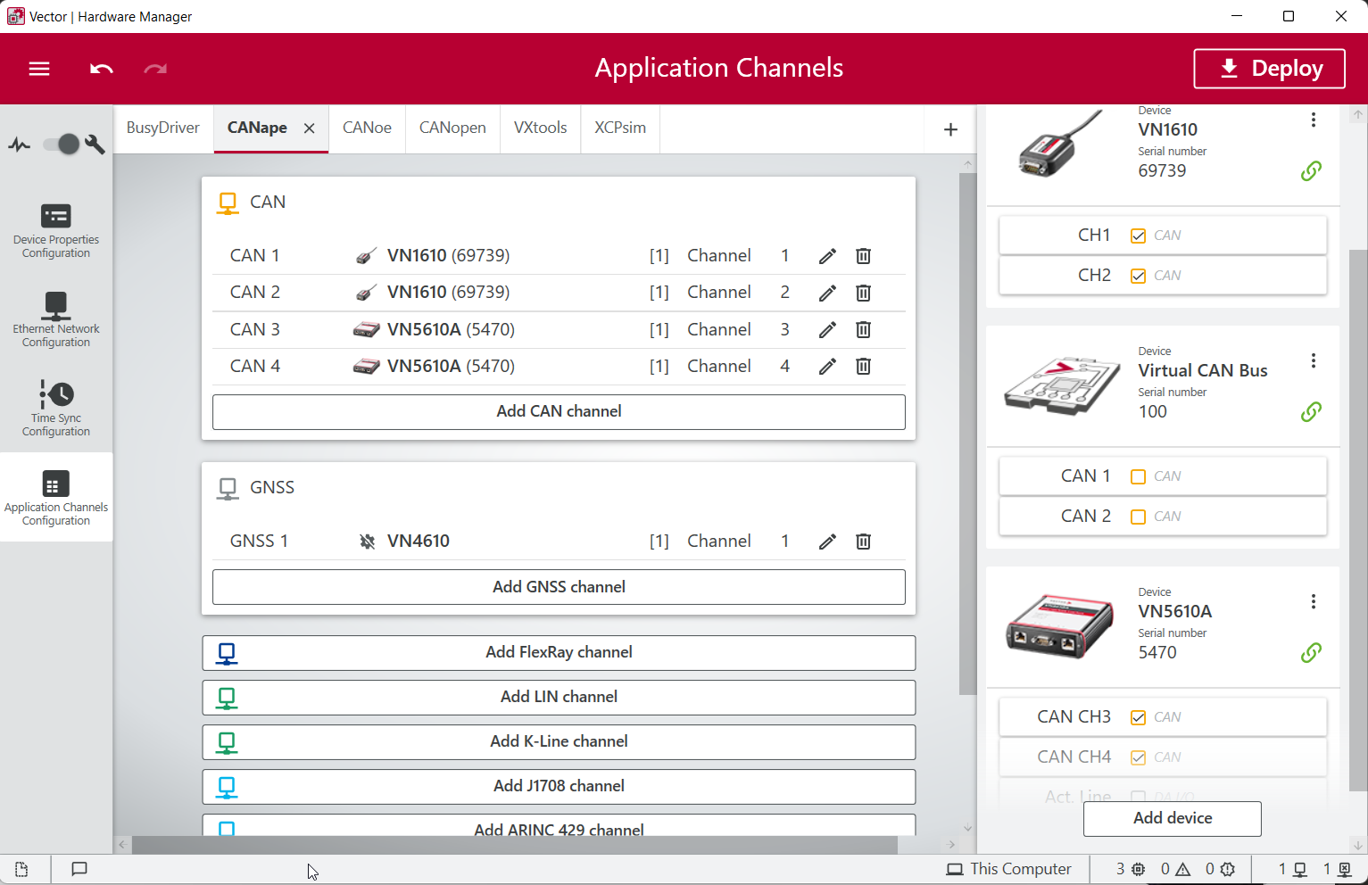Open Time Sync Configuration
Screen dimensions: 1368x885
pyautogui.click(x=56, y=409)
